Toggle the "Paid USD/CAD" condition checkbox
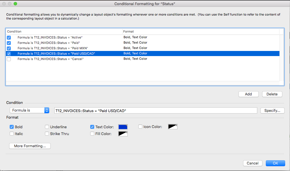Screen dimensions: 290x171 [9, 54]
